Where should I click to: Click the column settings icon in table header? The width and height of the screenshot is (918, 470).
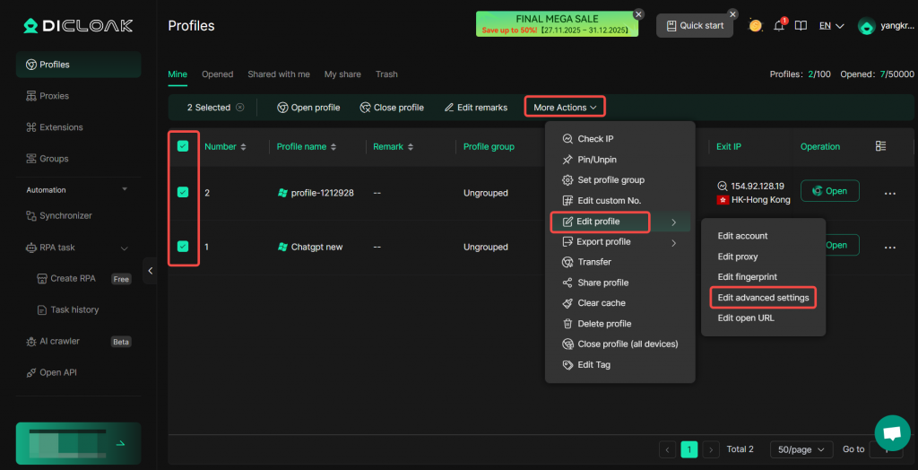(x=880, y=146)
